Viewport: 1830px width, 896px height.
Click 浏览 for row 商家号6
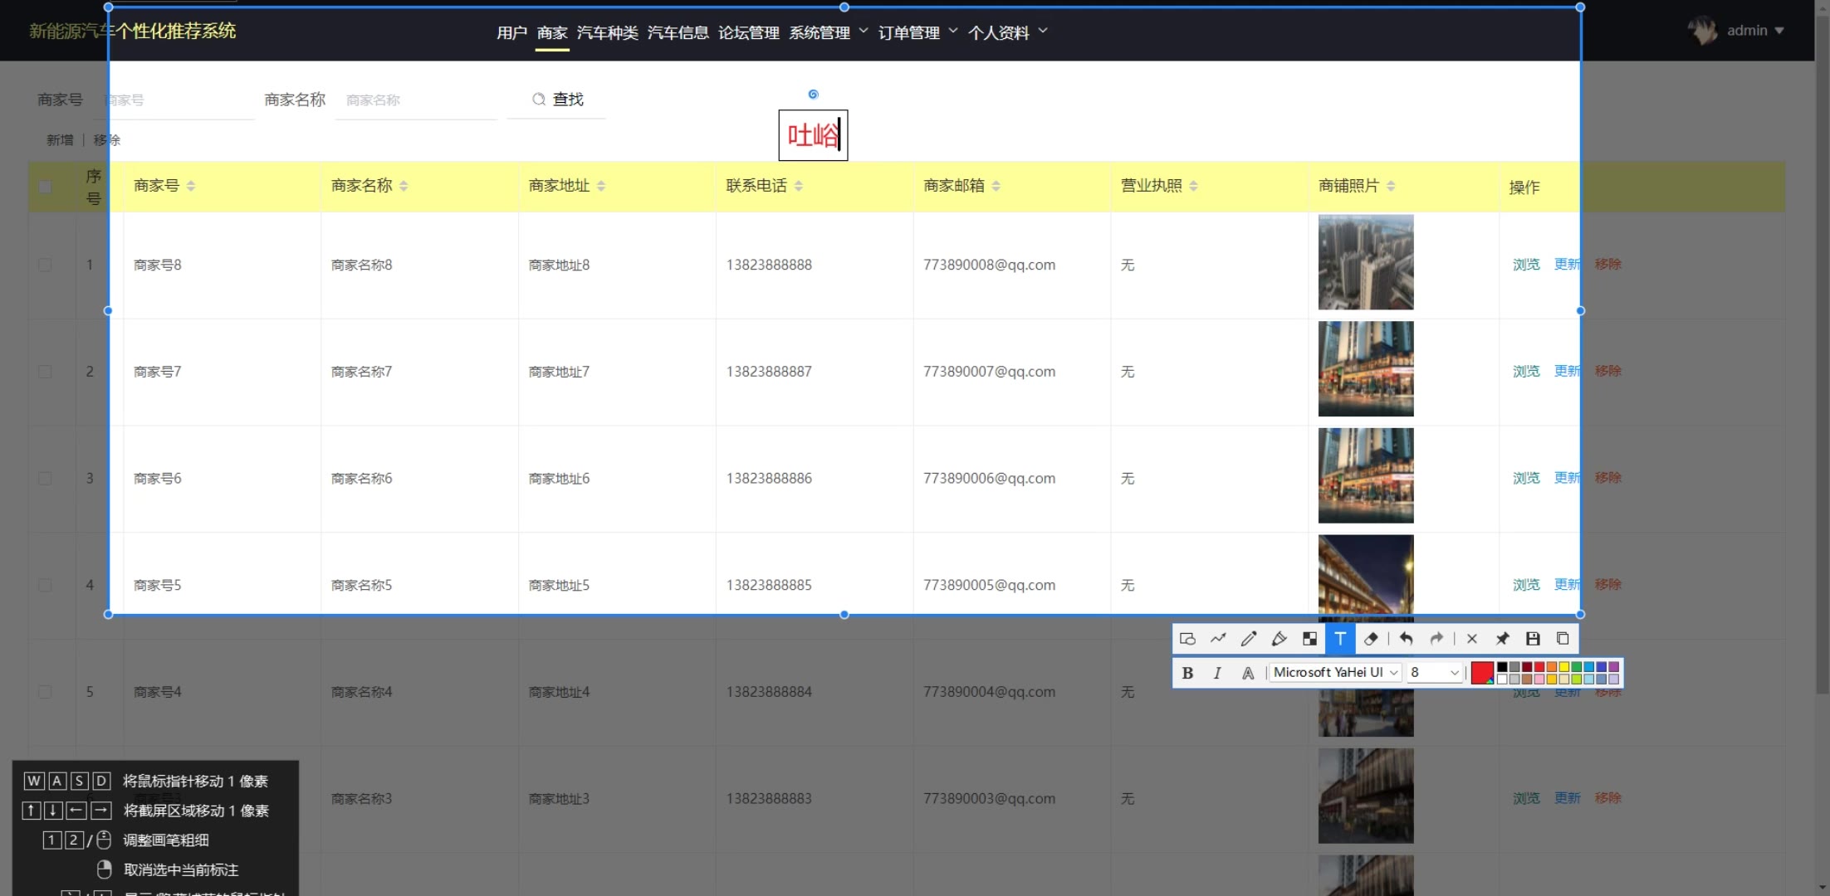point(1526,478)
